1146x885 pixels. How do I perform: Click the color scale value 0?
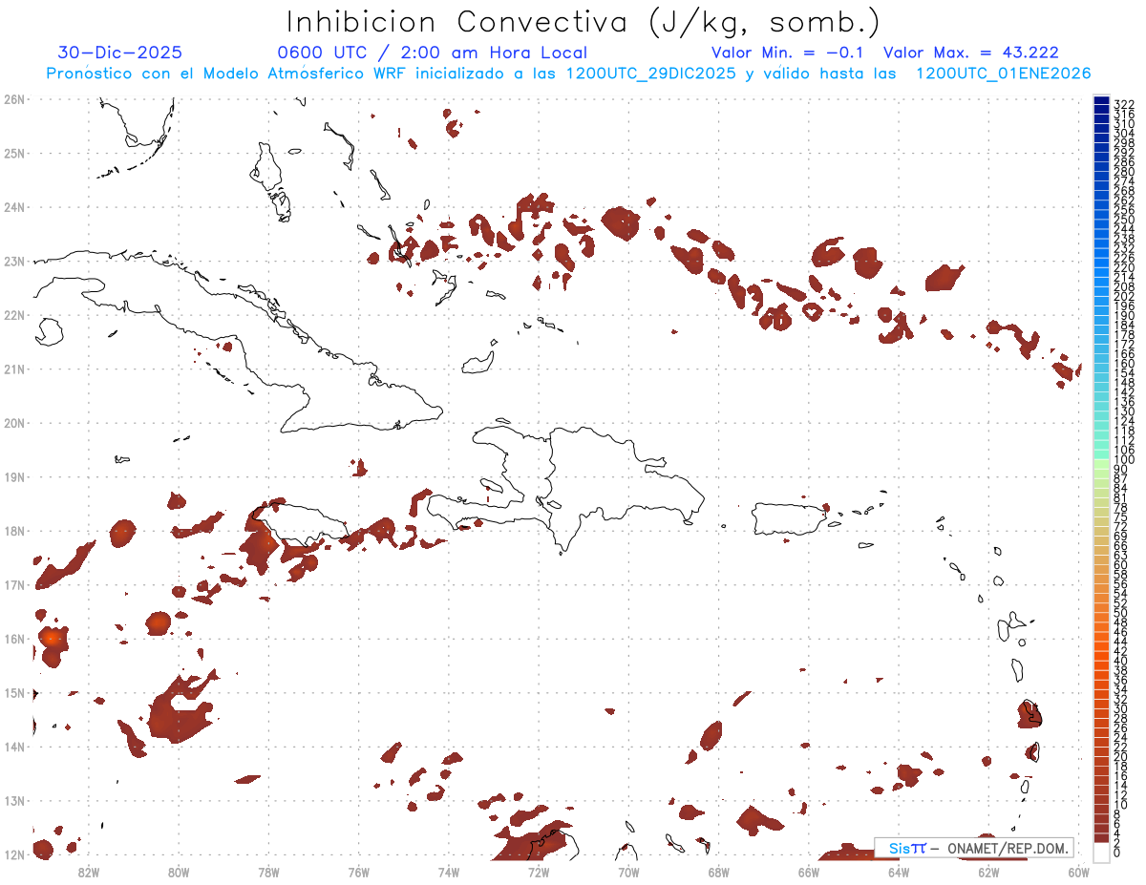tap(1117, 853)
